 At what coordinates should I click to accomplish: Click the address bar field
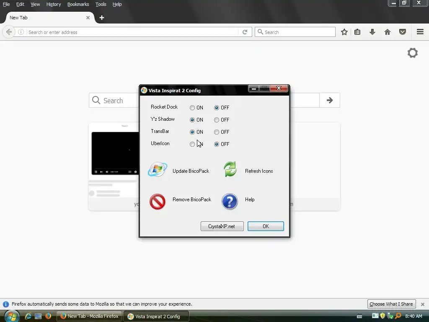tap(132, 32)
